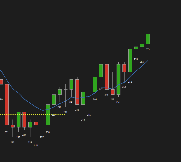Click the green candle at bar 233

pyautogui.click(x=18, y=120)
